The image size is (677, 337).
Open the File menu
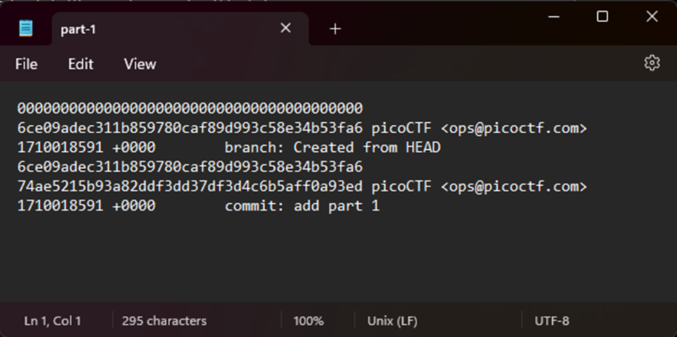point(26,64)
